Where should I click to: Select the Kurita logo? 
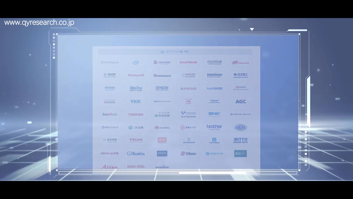(136, 153)
